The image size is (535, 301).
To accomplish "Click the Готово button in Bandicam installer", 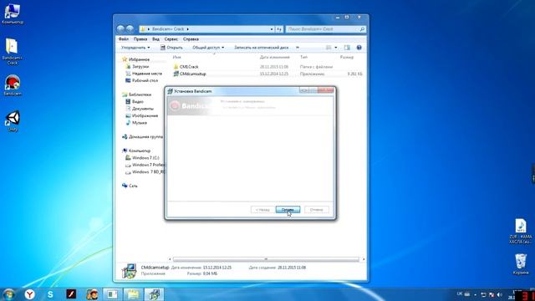I will 288,210.
